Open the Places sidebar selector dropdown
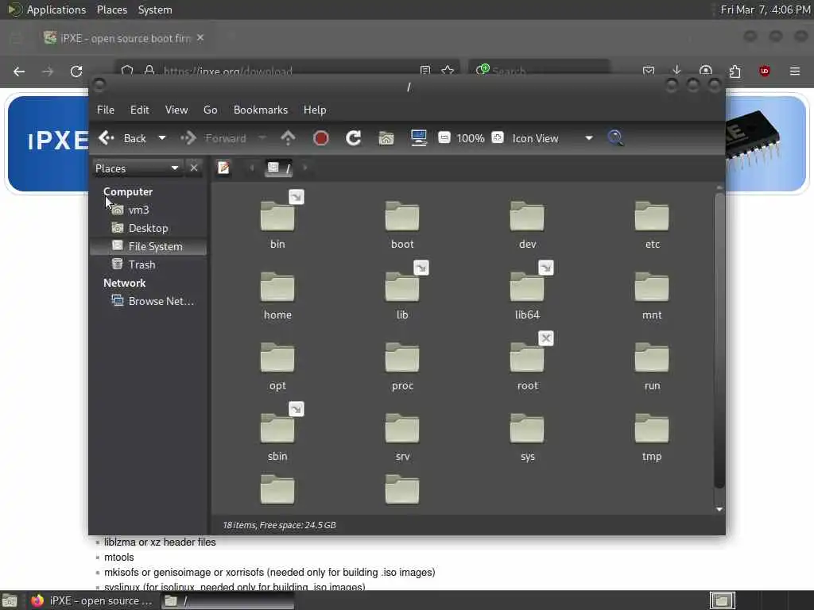814x610 pixels. (x=137, y=168)
